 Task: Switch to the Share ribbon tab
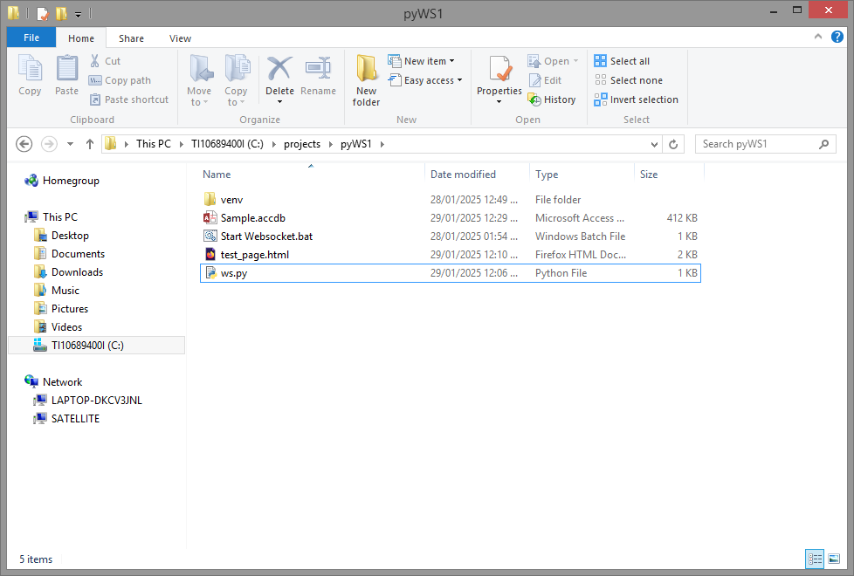131,38
